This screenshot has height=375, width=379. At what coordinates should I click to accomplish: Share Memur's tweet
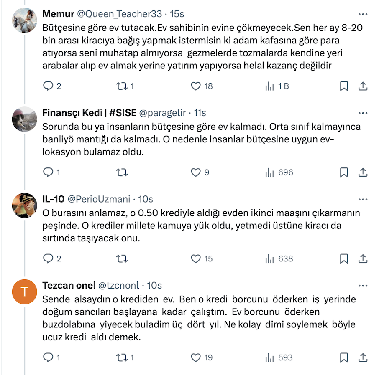pyautogui.click(x=363, y=86)
